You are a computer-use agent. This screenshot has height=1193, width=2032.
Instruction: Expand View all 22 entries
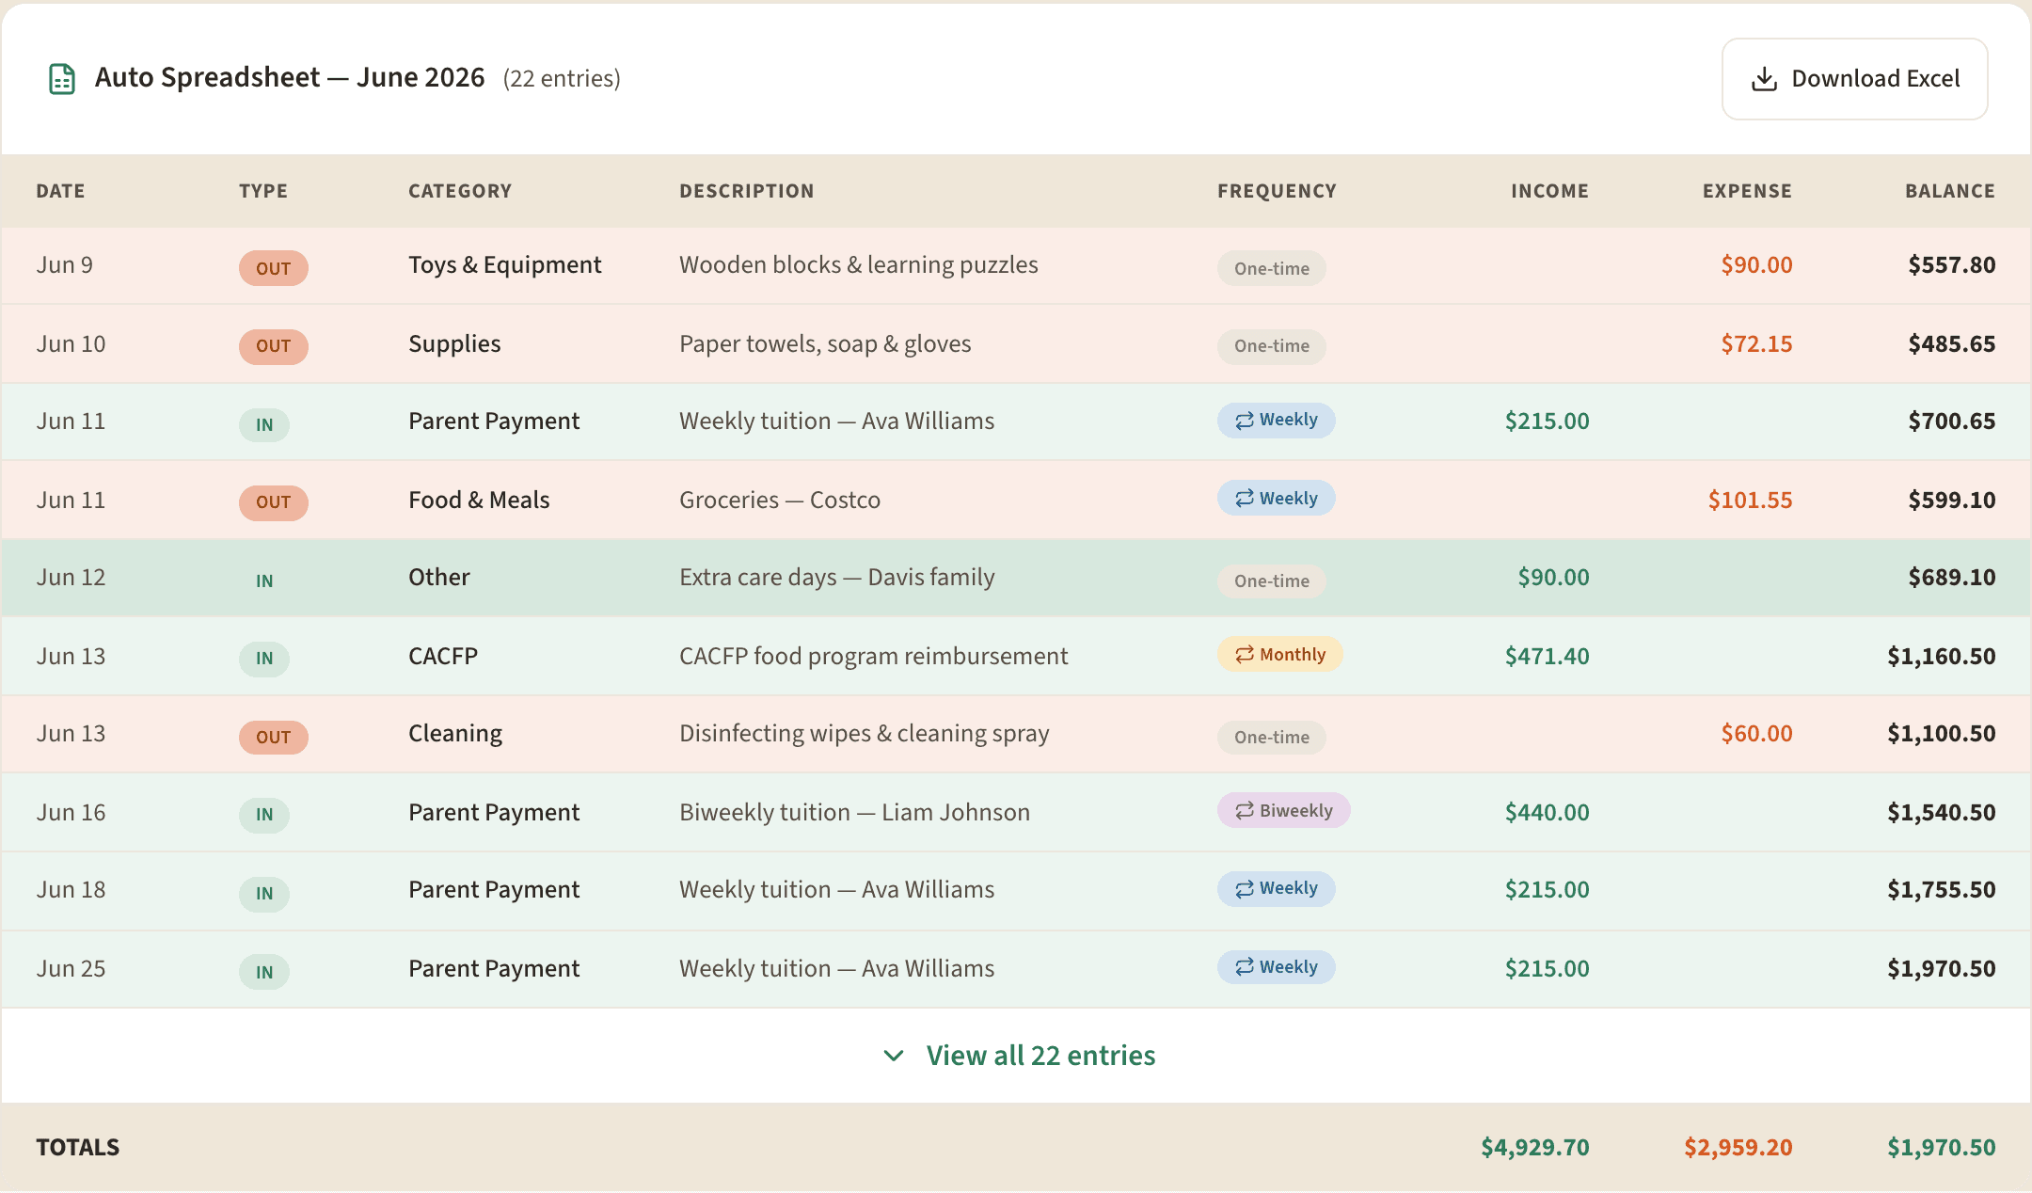pyautogui.click(x=1019, y=1056)
